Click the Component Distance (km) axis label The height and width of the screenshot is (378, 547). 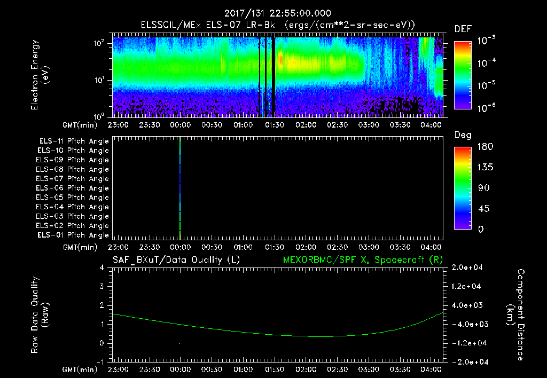coord(515,315)
